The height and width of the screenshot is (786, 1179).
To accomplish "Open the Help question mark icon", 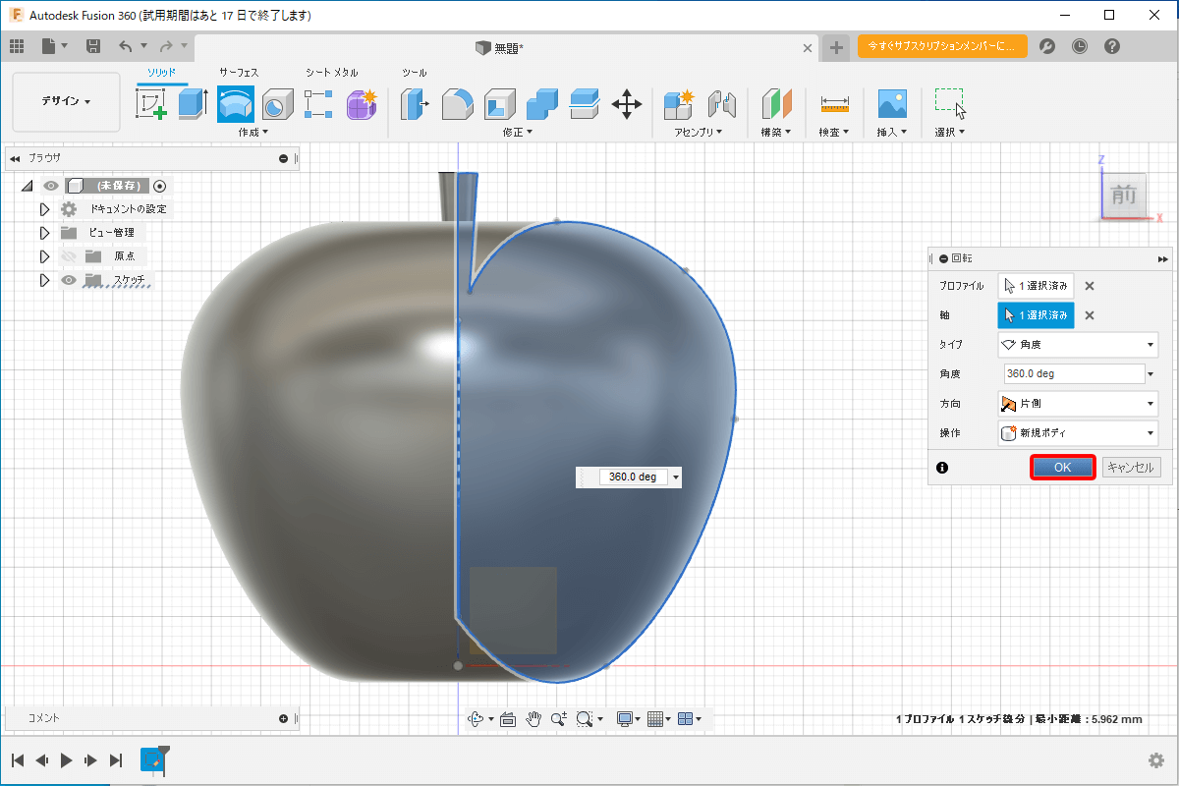I will [1112, 46].
